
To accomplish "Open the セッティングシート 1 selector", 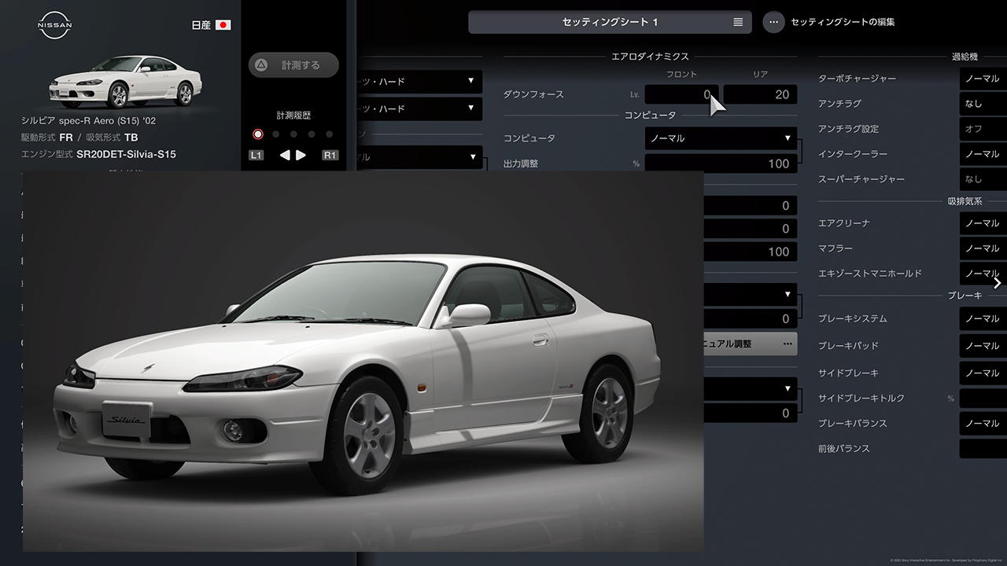I will (610, 22).
